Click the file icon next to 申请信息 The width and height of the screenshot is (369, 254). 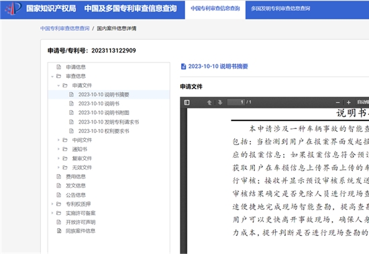click(x=58, y=67)
